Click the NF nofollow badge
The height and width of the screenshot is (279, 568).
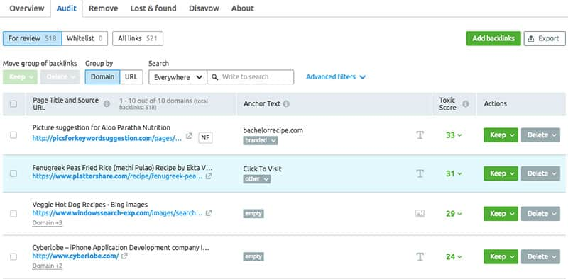click(205, 137)
